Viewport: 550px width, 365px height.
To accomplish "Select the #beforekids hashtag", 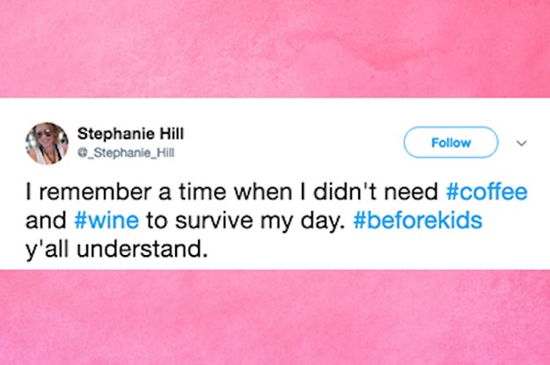I will coord(418,220).
